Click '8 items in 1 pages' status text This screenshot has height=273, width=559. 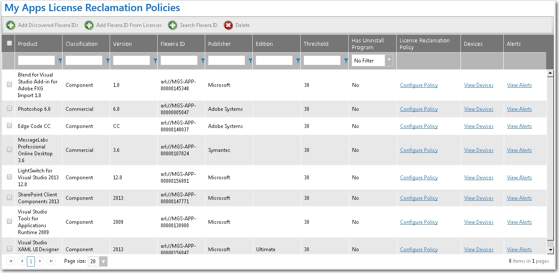(529, 261)
